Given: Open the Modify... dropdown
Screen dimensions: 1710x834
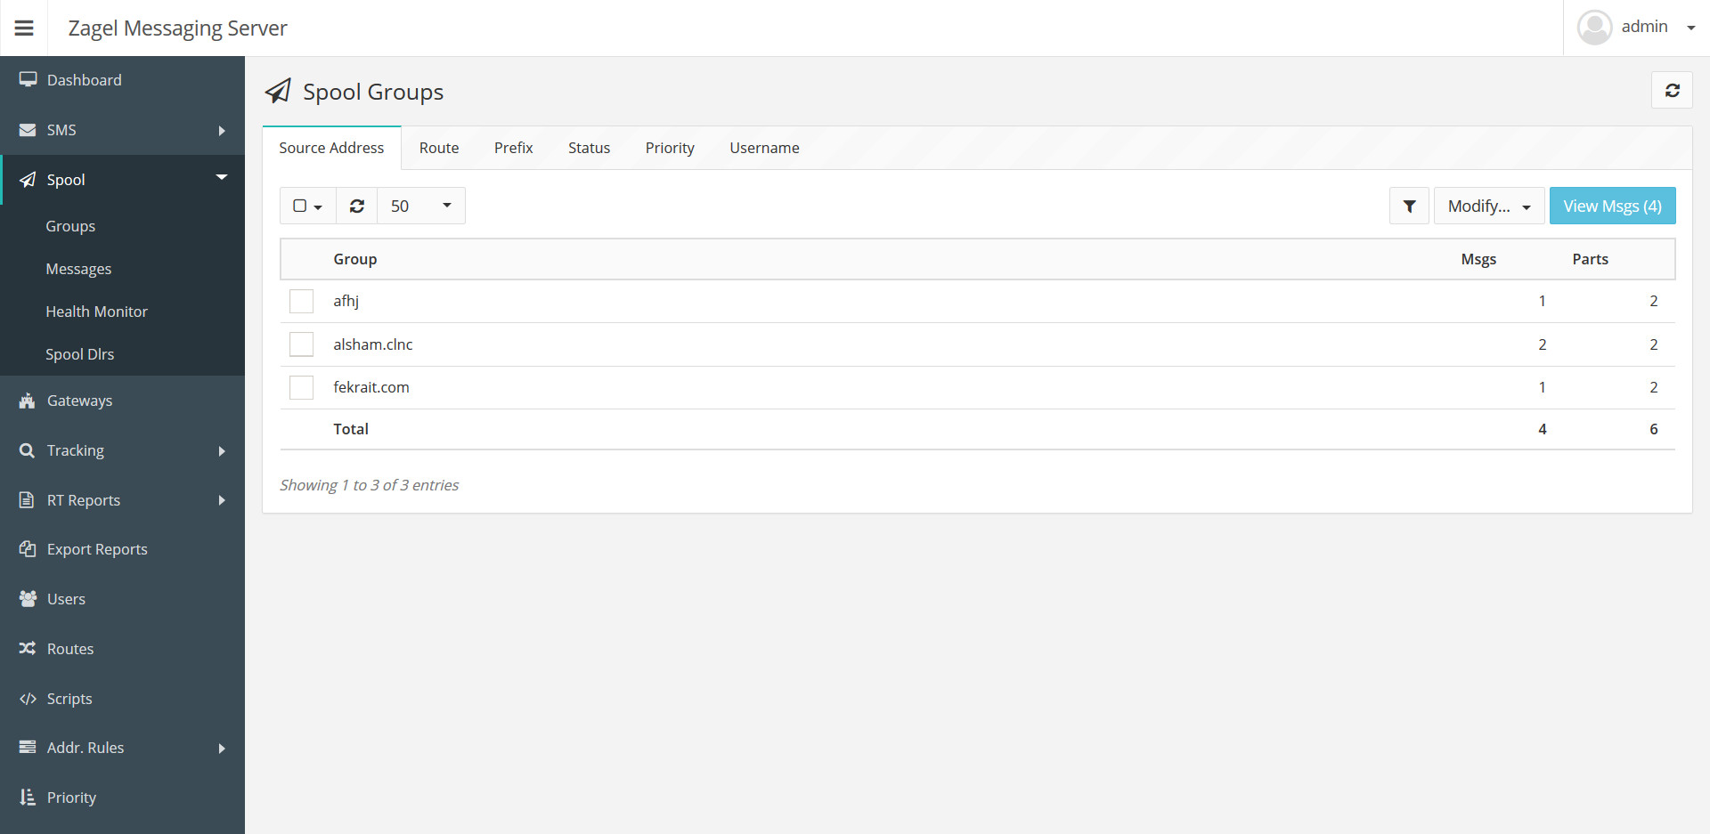Looking at the screenshot, I should [1489, 206].
